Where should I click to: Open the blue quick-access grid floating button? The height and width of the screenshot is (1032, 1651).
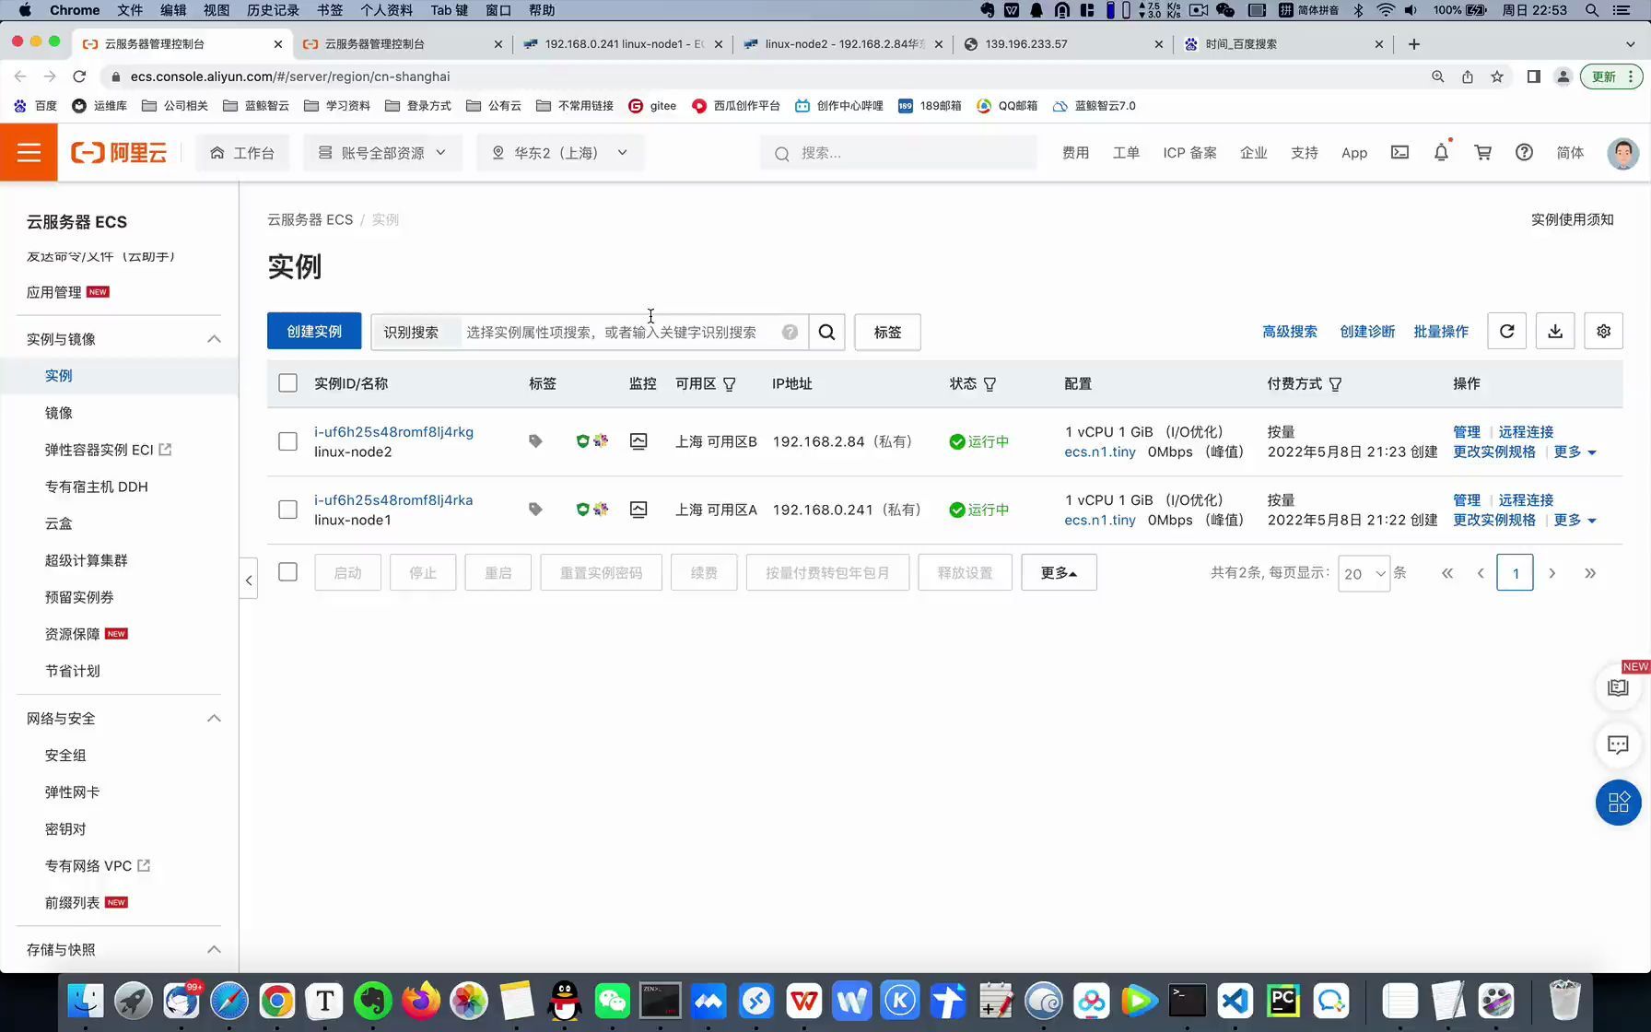point(1618,803)
